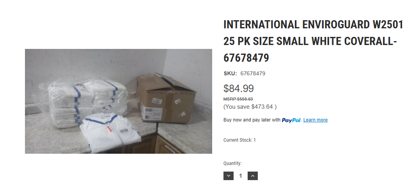Click the Quantity: label
Screen dimensions: 413x184
click(232, 163)
